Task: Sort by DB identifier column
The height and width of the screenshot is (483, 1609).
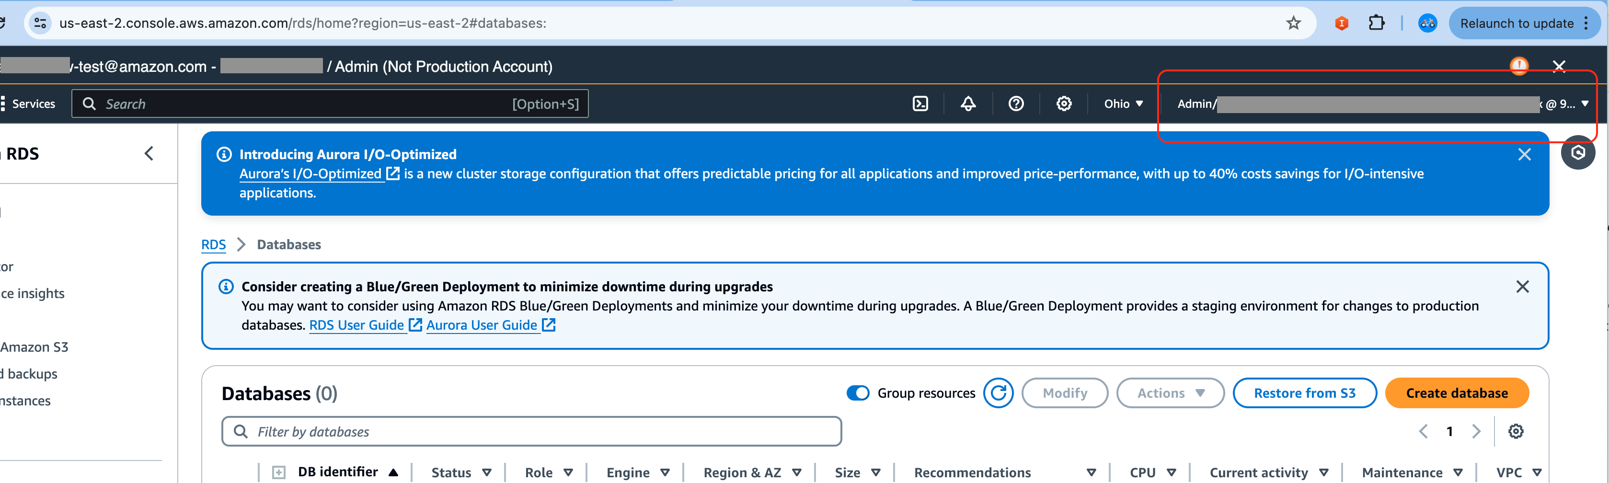Action: click(x=348, y=472)
